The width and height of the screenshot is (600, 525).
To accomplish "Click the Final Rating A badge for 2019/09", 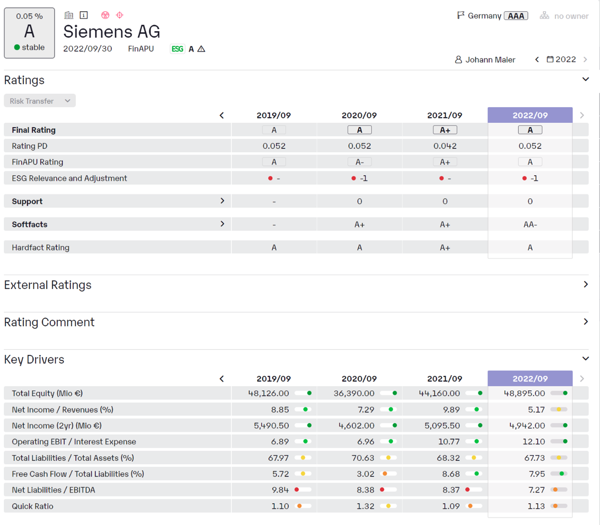I will click(274, 130).
